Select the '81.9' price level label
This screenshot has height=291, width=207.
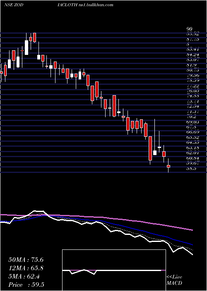point(191,65)
